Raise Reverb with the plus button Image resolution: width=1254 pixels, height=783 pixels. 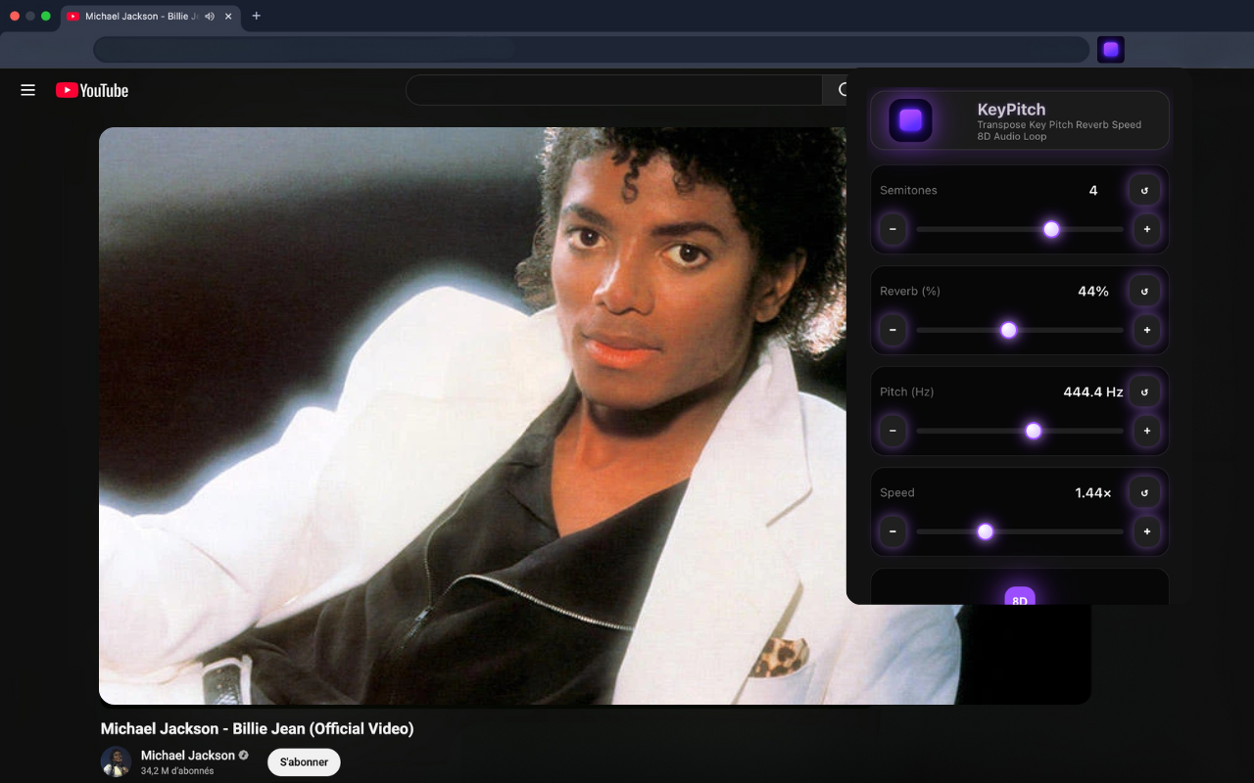point(1147,330)
